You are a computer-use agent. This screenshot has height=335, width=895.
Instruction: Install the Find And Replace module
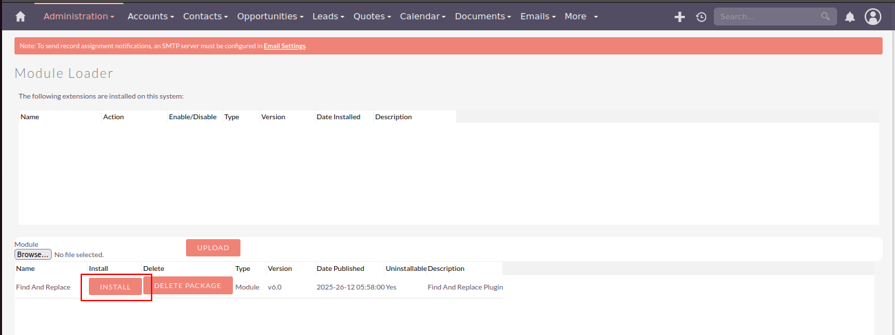(x=115, y=287)
